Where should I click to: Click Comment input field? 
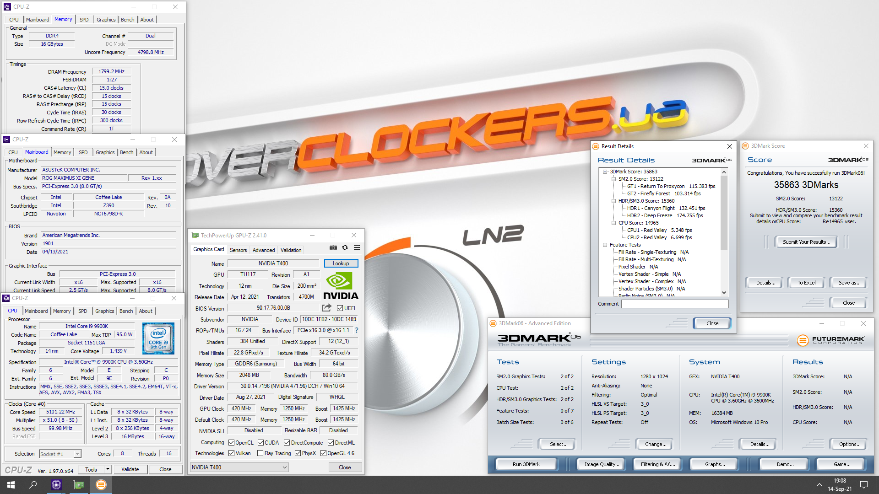674,304
